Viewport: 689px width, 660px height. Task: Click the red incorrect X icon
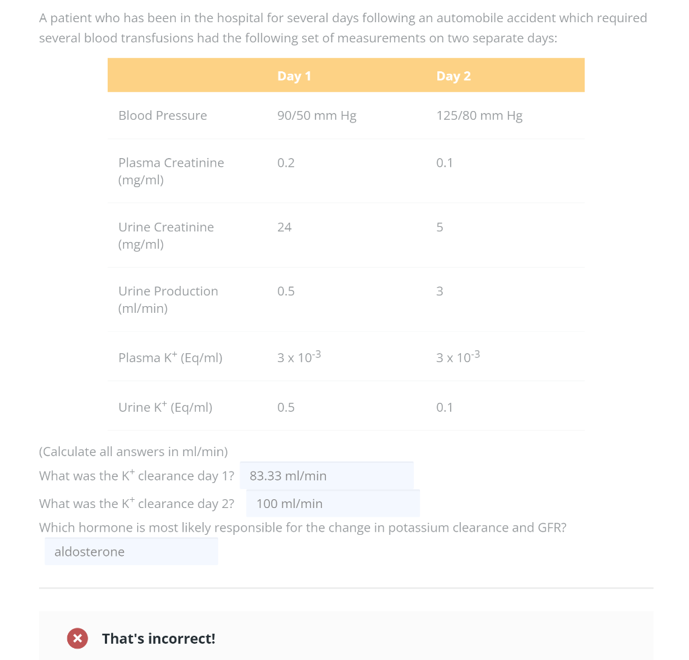pos(77,638)
